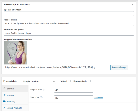138x111 pixels.
Task: Click the Shipping truck icon
Action: 4,101
